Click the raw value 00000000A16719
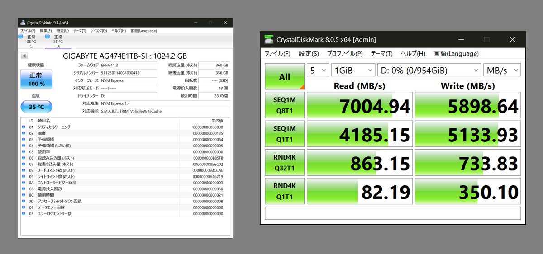 click(x=208, y=176)
